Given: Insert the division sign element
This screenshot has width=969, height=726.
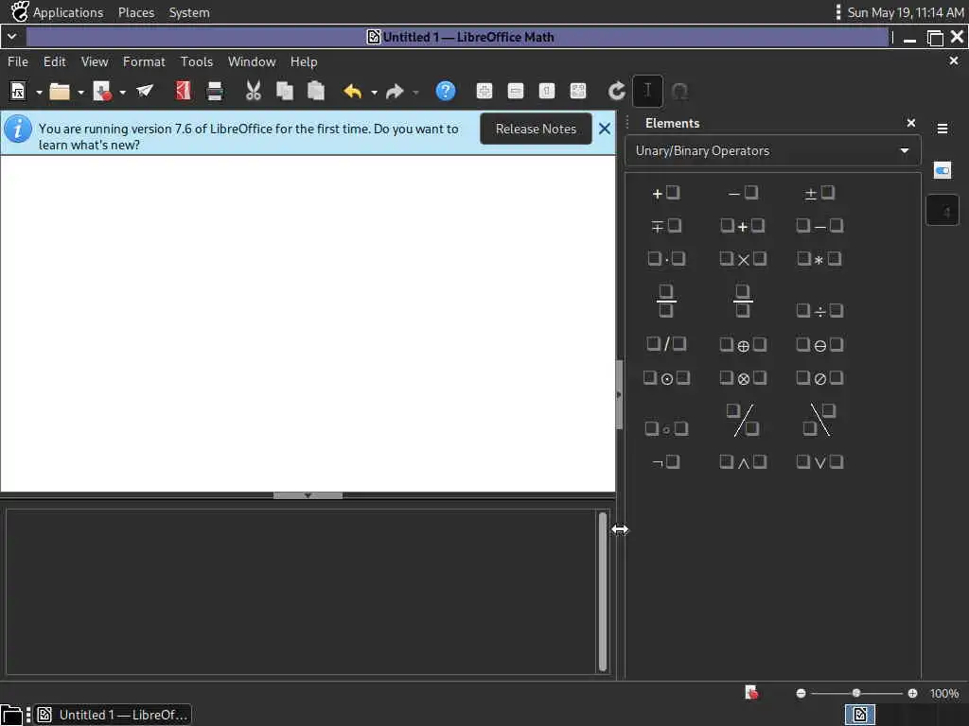Looking at the screenshot, I should (819, 310).
